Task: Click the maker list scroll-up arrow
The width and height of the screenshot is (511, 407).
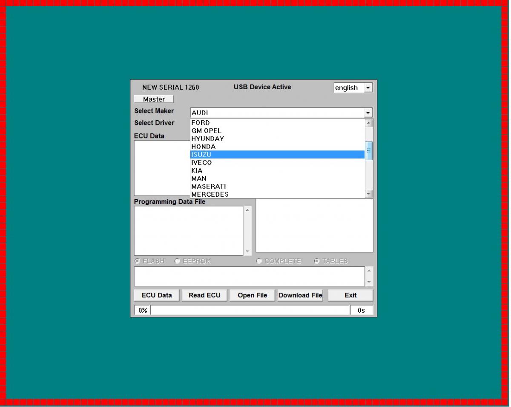Action: [x=369, y=123]
